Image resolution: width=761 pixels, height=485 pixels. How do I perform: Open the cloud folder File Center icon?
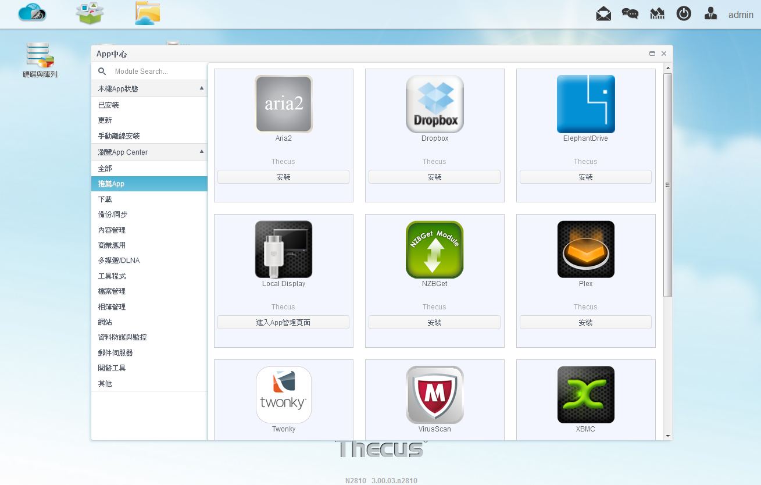point(147,13)
